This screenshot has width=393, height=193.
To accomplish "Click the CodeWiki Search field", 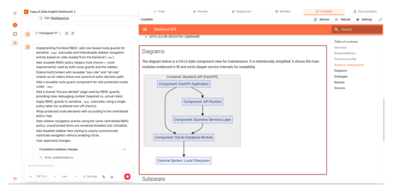I will pos(357,29).
